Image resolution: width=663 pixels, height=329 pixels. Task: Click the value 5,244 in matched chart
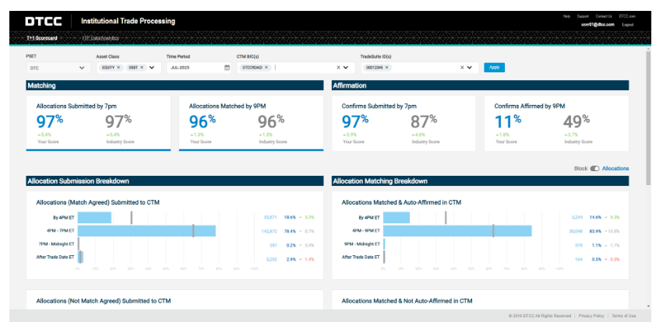pos(577,218)
